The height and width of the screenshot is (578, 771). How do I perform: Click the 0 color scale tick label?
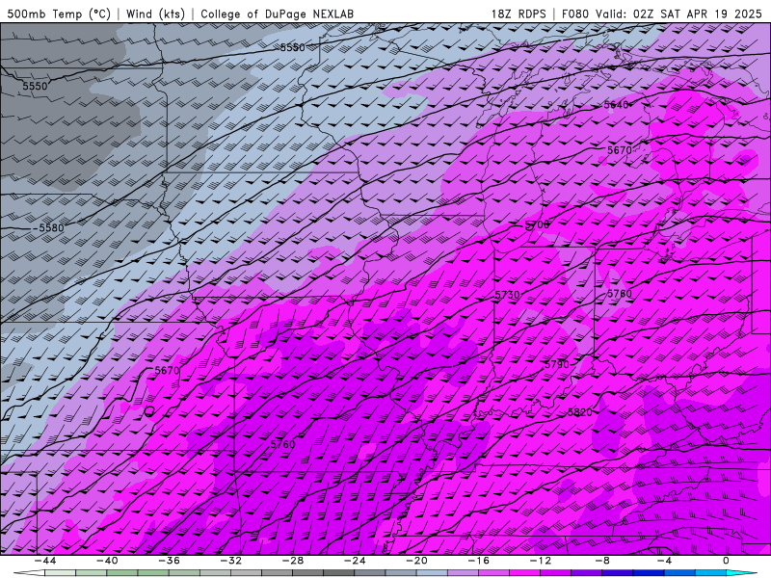click(x=727, y=561)
